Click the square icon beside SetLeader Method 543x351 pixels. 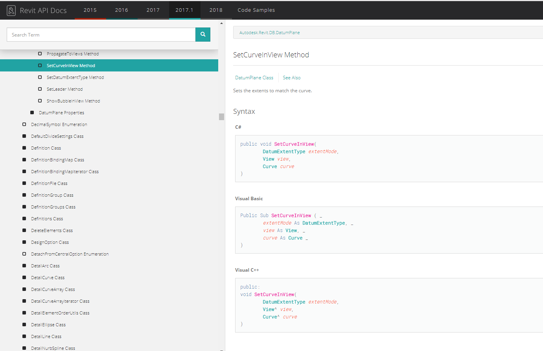pos(40,89)
